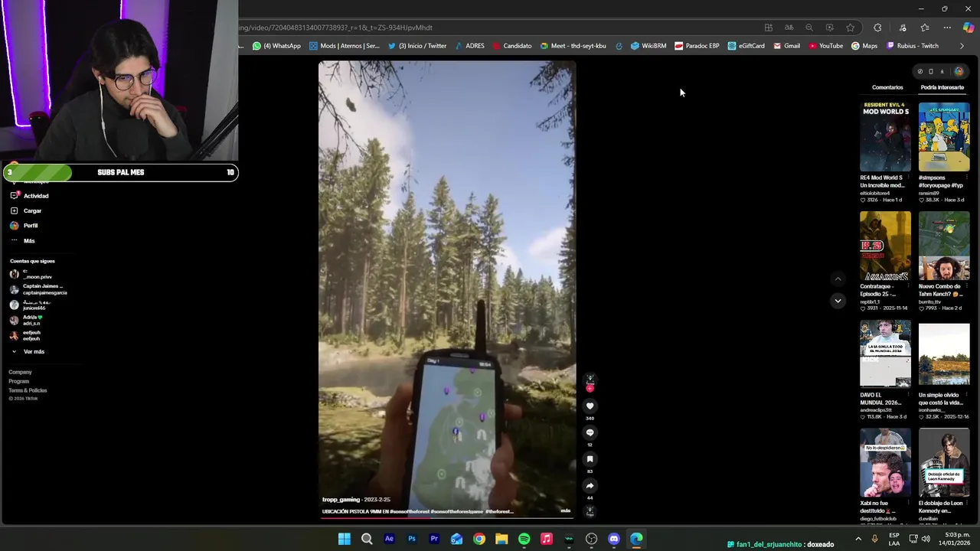Like the video with the heart icon
This screenshot has height=551, width=980.
click(x=590, y=406)
